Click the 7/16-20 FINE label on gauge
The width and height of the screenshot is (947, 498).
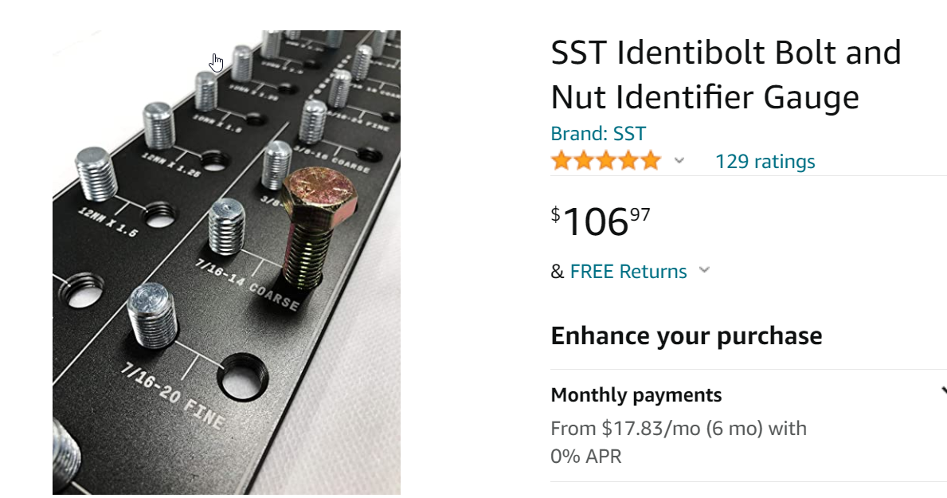pos(173,394)
